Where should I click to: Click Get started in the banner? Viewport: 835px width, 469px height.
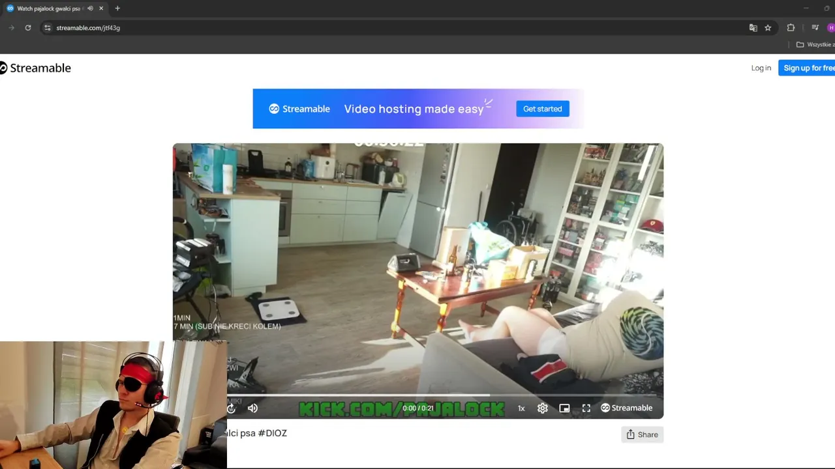point(542,109)
